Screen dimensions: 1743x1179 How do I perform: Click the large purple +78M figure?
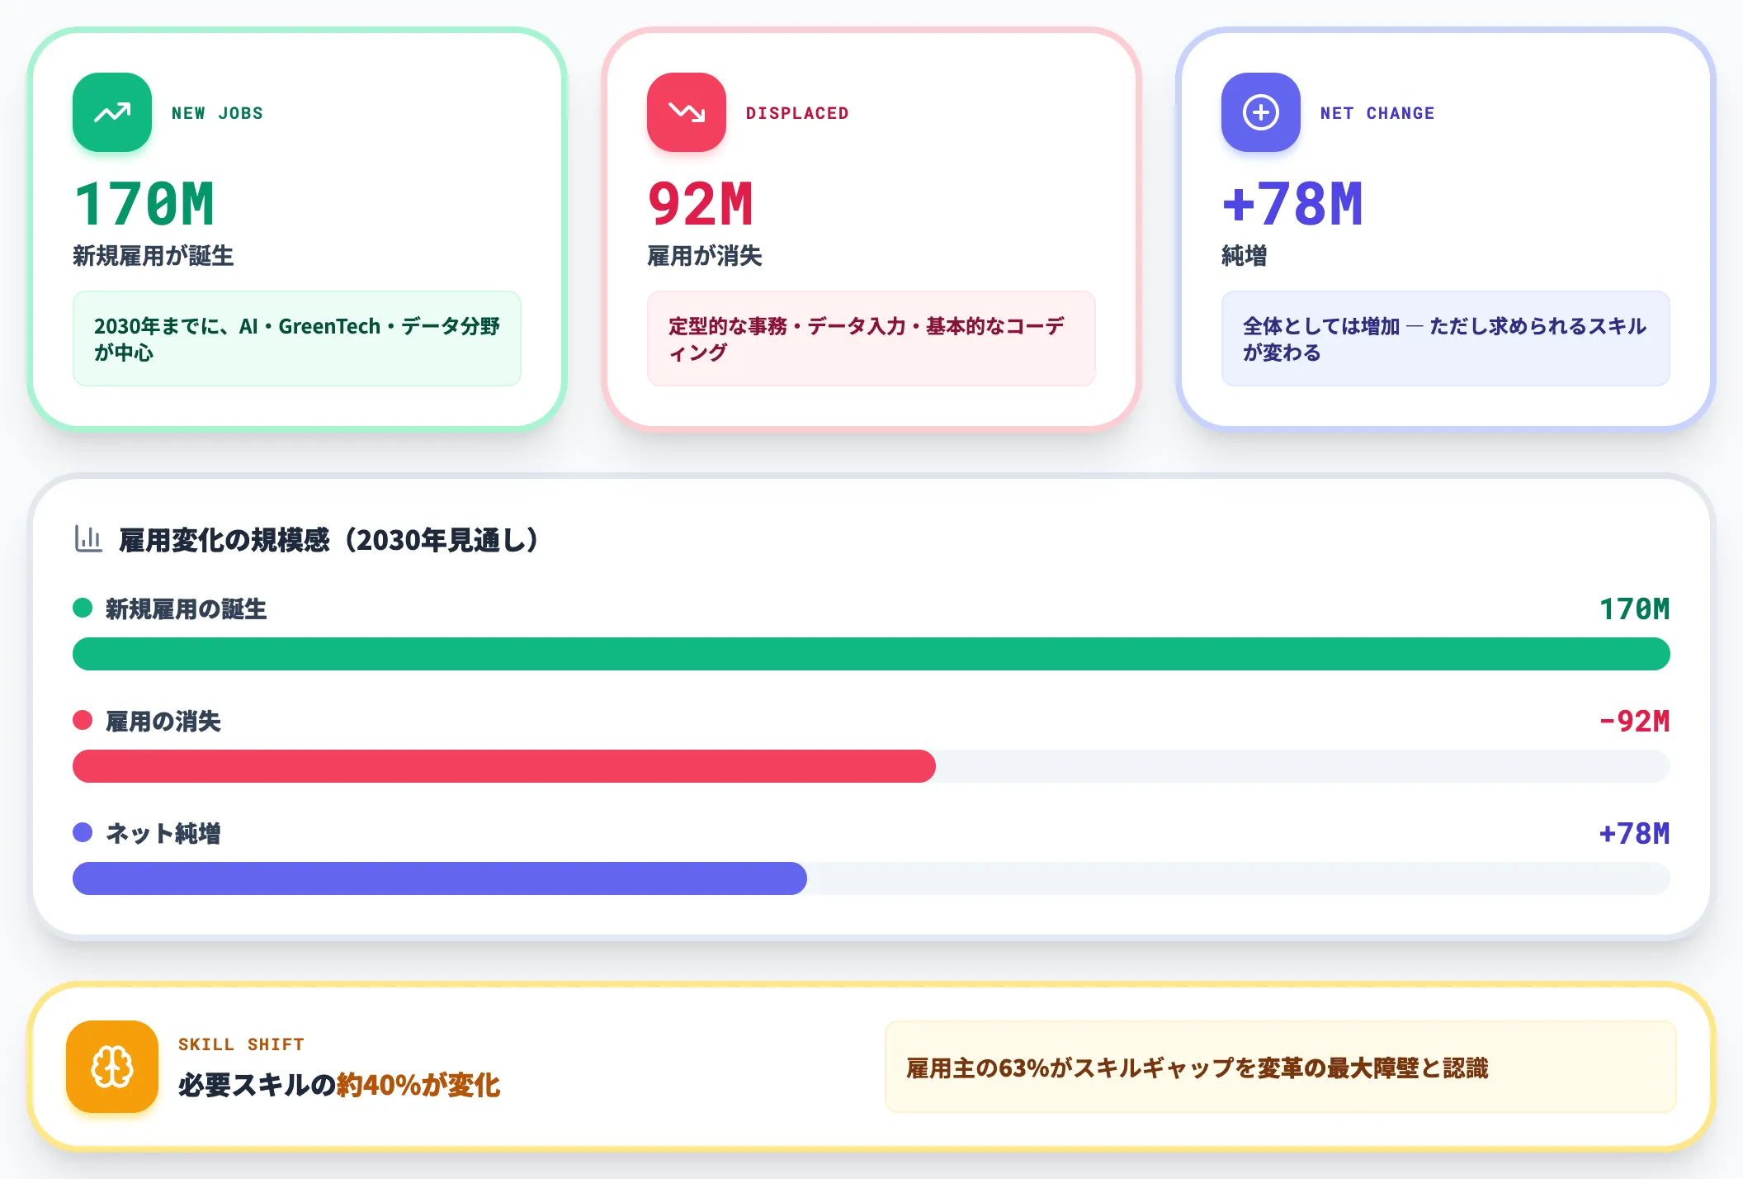coord(1292,204)
